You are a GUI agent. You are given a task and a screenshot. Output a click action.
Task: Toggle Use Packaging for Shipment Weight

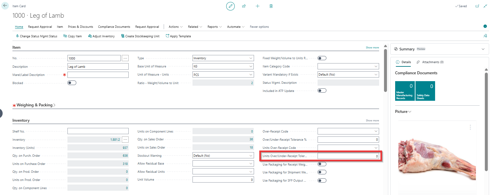pos(322,172)
